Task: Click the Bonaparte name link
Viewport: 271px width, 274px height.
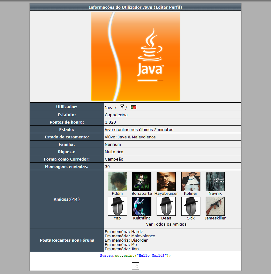Action: pos(142,194)
